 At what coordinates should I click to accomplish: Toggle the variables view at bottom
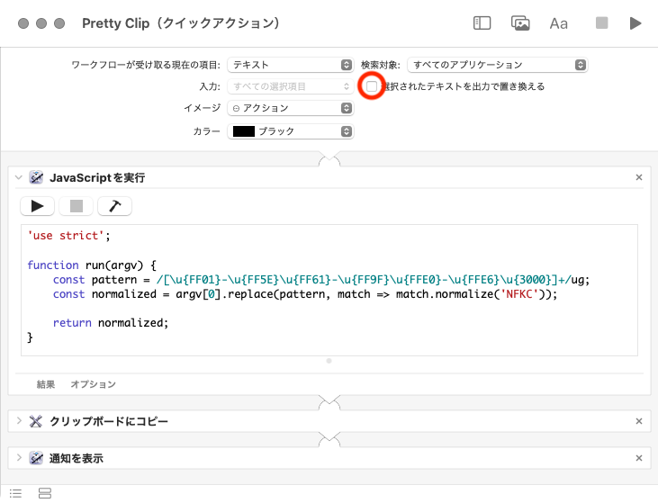click(44, 492)
